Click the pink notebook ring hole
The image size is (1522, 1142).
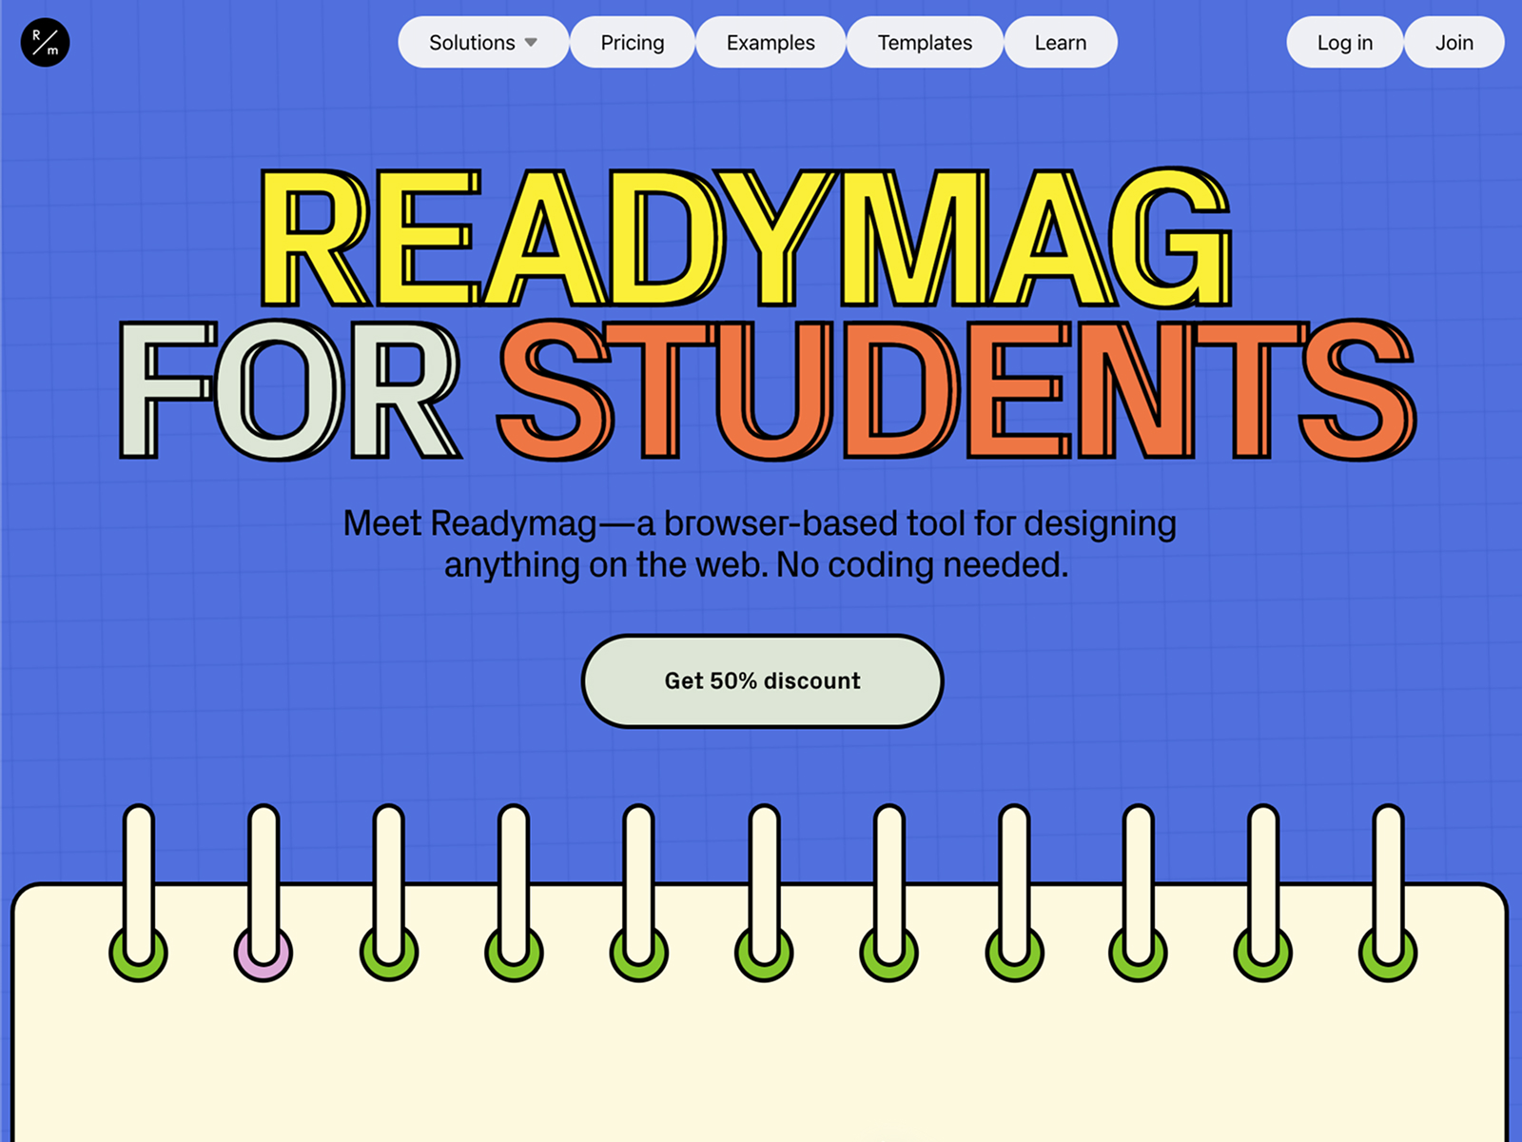point(263,954)
